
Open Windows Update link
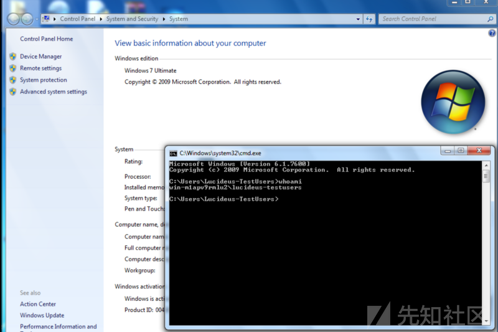42,315
